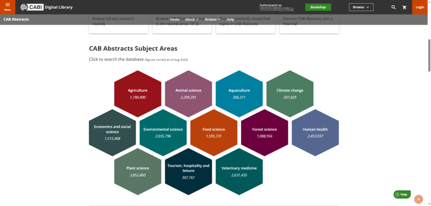The width and height of the screenshot is (431, 206).
Task: Expand the Browse menu in navigation bar
Action: pyautogui.click(x=213, y=19)
